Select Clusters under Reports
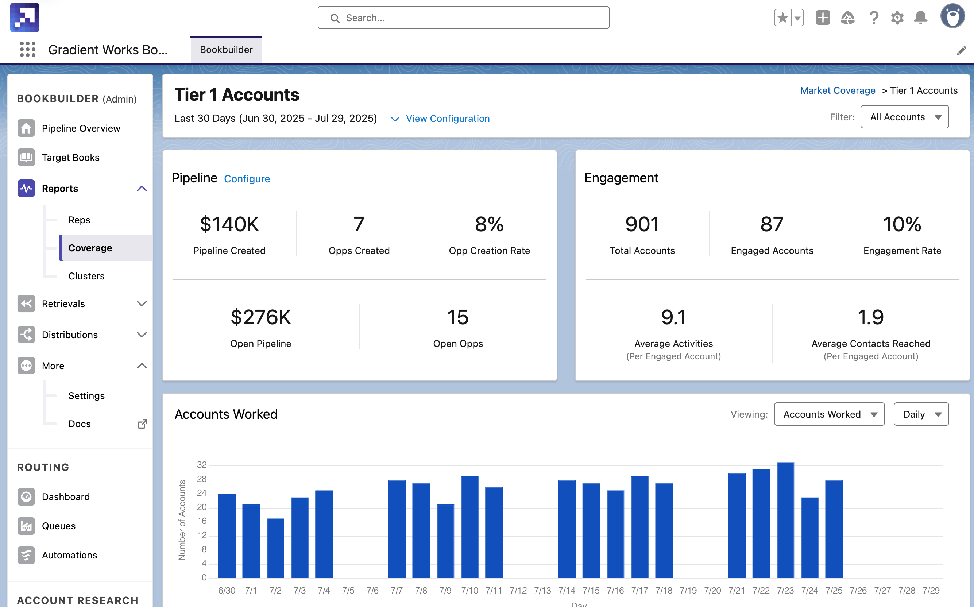Image resolution: width=974 pixels, height=607 pixels. point(86,276)
